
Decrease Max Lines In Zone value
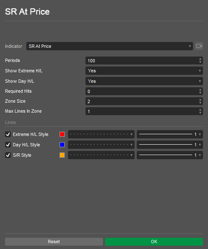(x=200, y=113)
